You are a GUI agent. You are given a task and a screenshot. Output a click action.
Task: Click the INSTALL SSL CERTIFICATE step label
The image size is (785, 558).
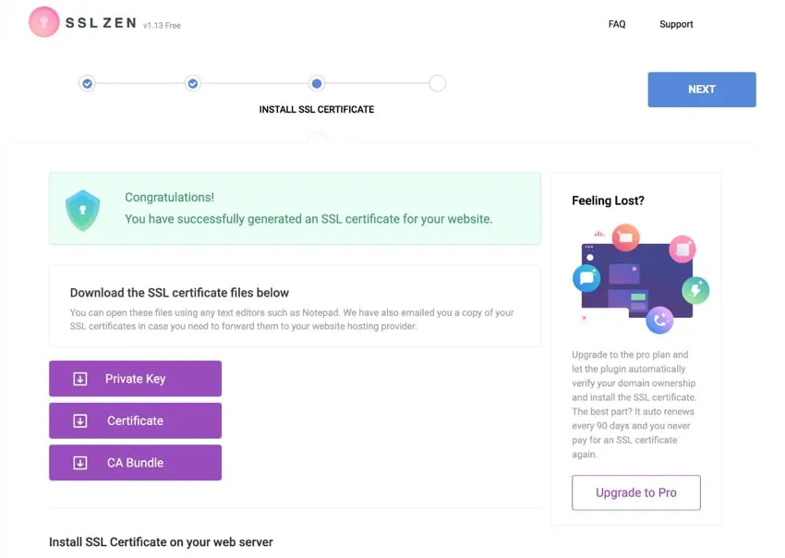click(x=317, y=109)
